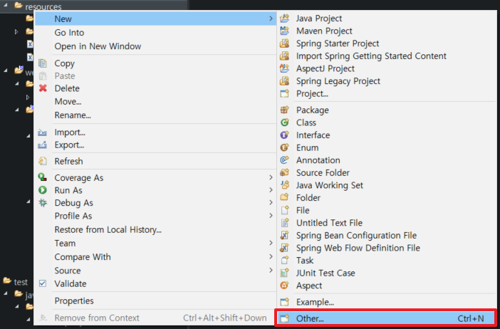The height and width of the screenshot is (329, 500).
Task: Click the Copy icon in context menu
Action: (43, 63)
